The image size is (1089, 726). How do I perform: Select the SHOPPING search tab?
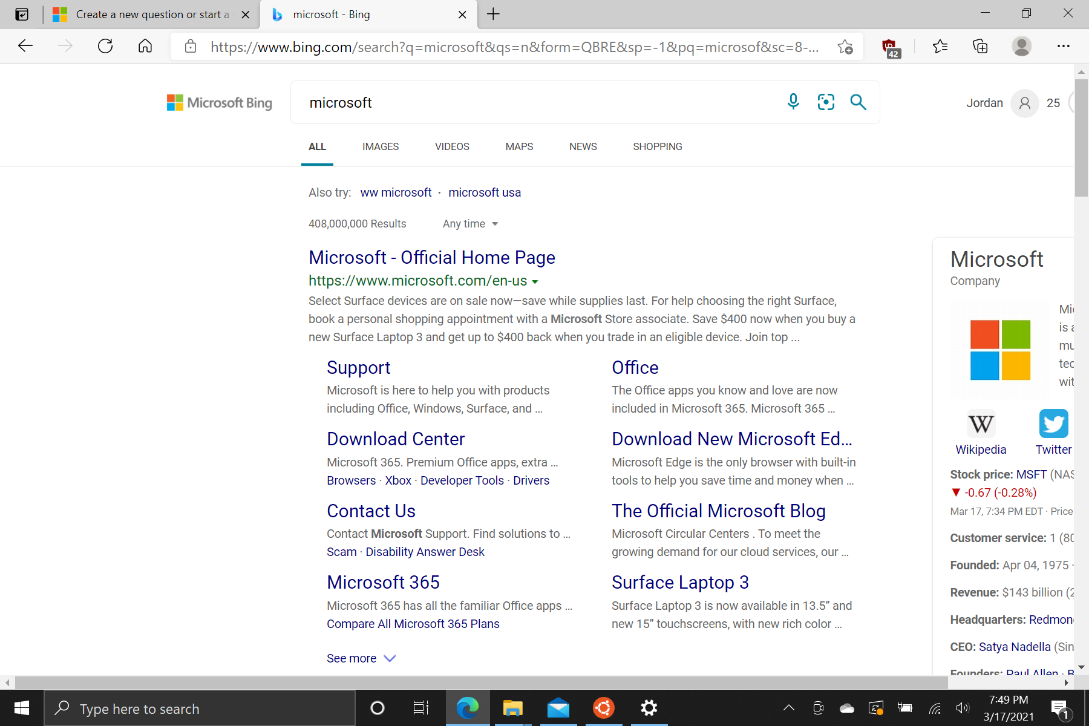(658, 146)
